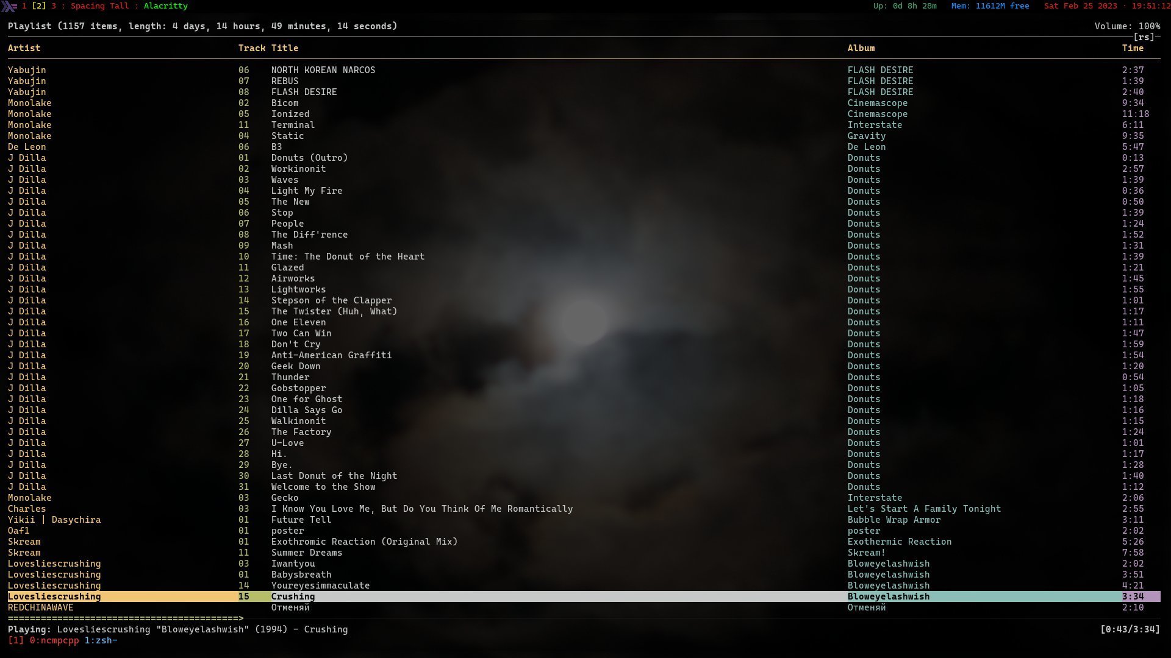Select Welcome to the Show track
This screenshot has height=658, width=1171.
(x=584, y=487)
